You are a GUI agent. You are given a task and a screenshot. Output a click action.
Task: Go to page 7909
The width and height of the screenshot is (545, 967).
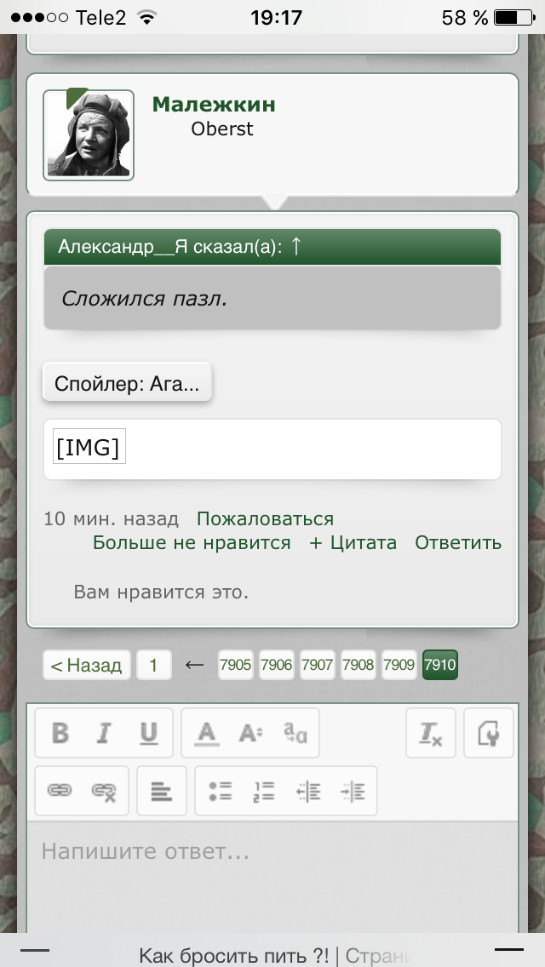pyautogui.click(x=399, y=665)
